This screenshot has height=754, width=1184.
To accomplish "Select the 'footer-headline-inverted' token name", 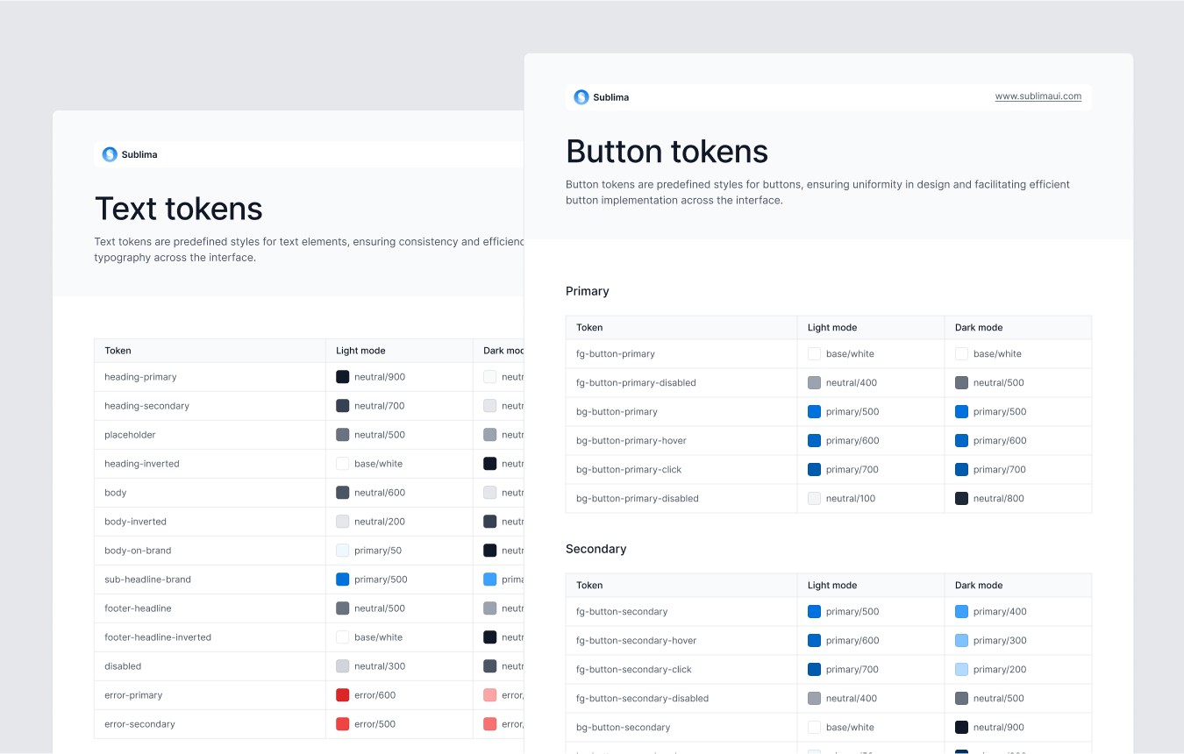I will [x=158, y=637].
